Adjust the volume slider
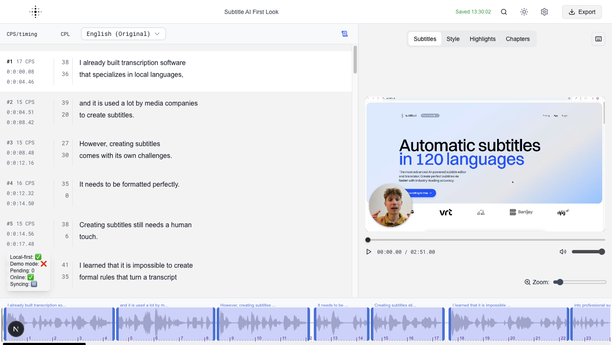 [588, 251]
